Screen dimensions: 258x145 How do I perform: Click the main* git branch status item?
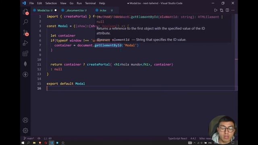coord(29,139)
